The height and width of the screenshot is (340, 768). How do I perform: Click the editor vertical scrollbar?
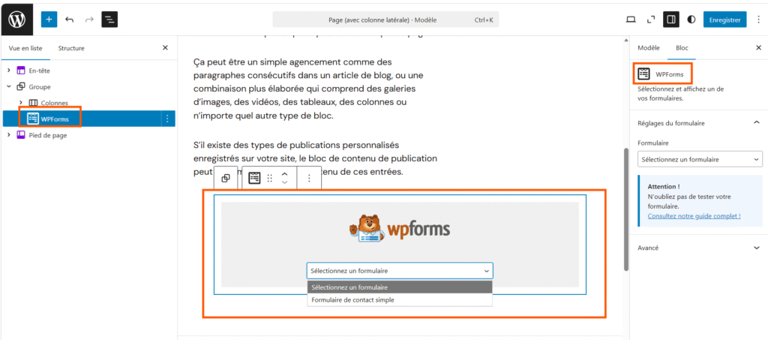click(x=626, y=209)
